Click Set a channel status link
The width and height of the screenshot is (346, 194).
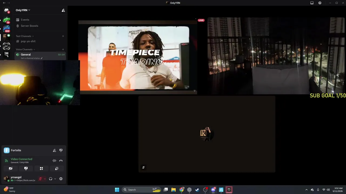[32, 58]
